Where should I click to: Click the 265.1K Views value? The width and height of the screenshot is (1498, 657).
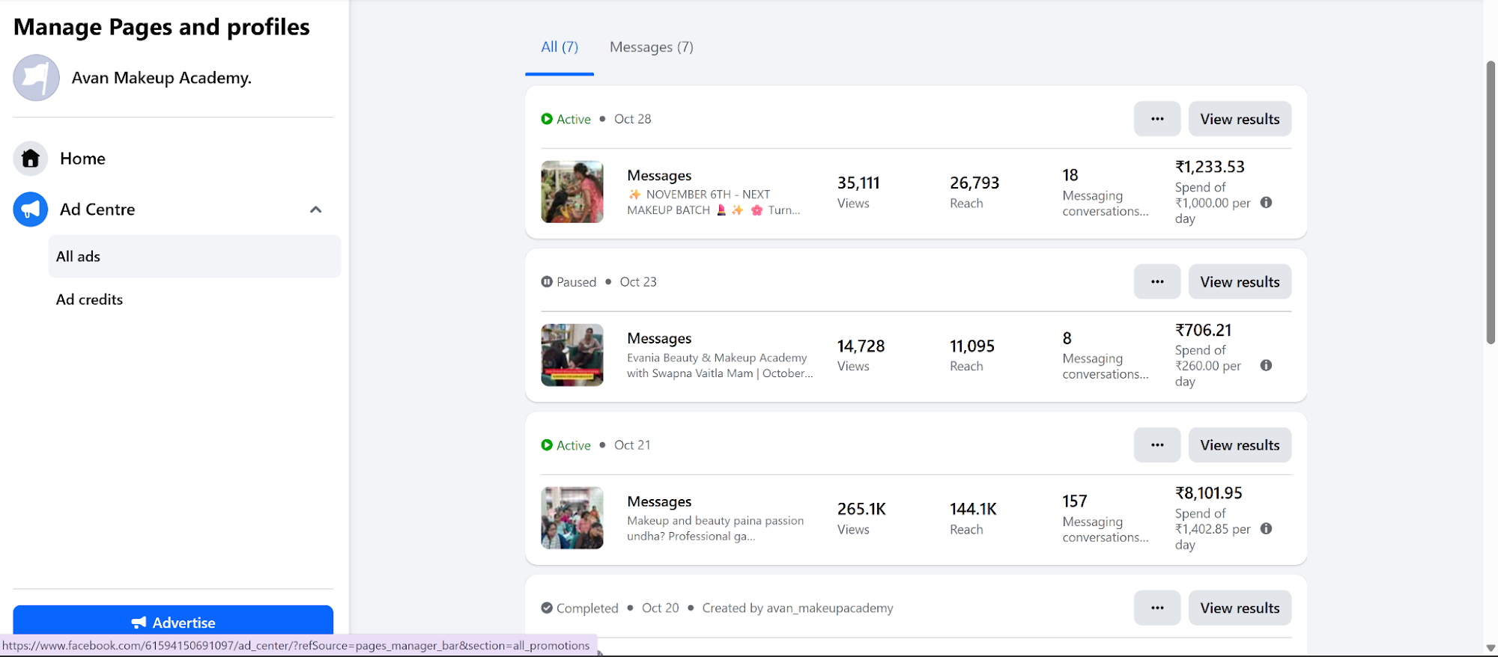(861, 510)
